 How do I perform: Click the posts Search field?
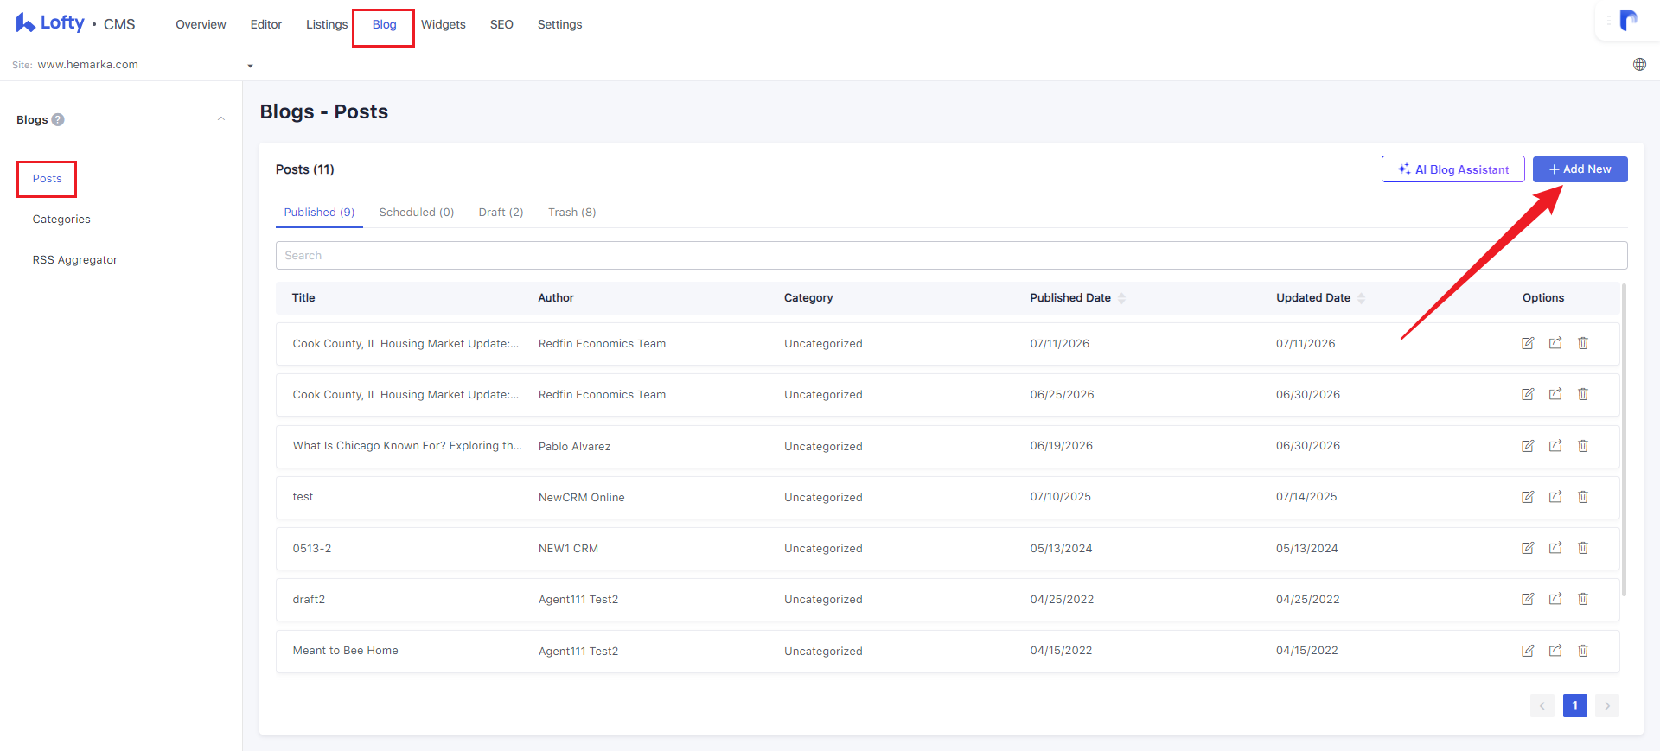951,256
